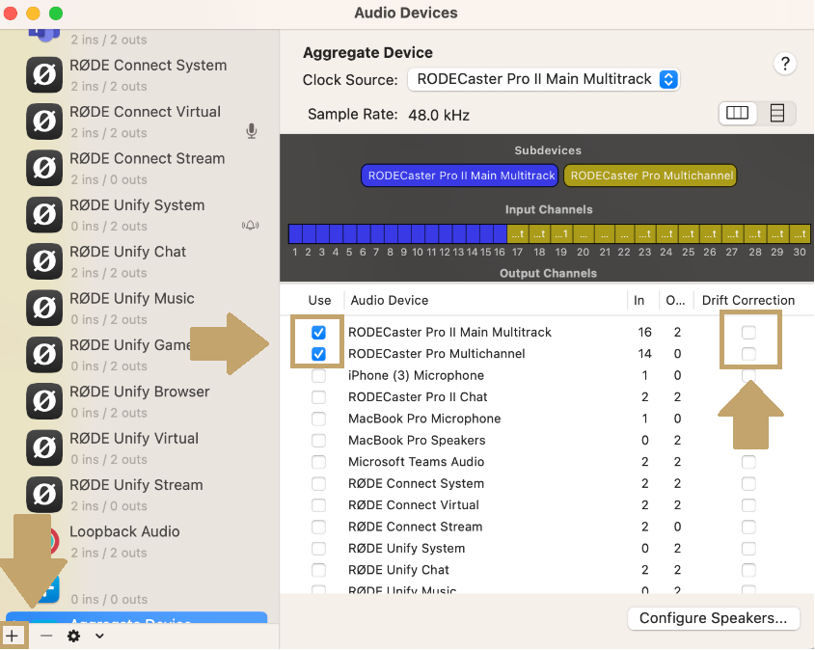815x650 pixels.
Task: Switch to the list layout view icon
Action: 777,113
